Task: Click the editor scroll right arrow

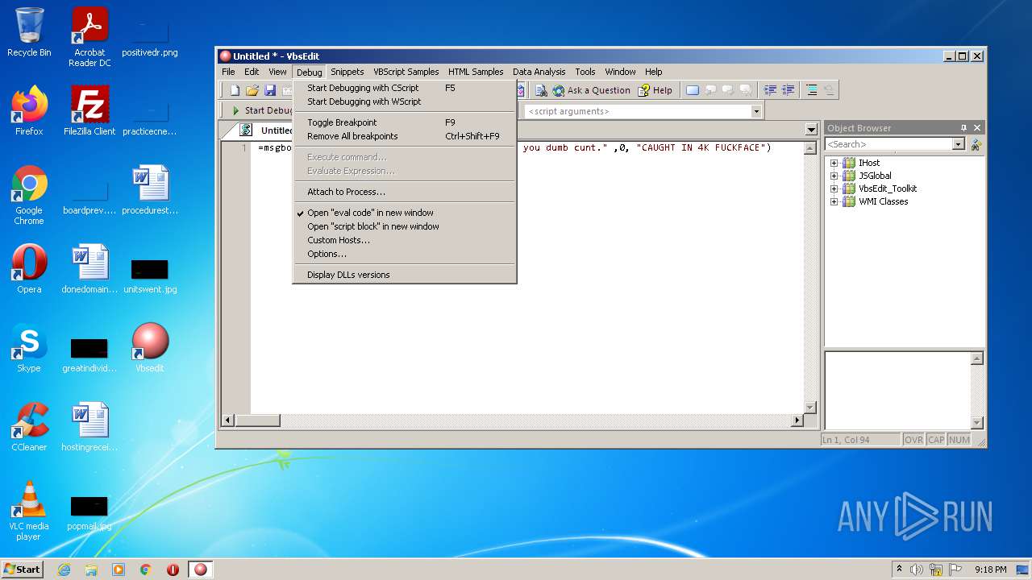Action: coord(797,420)
